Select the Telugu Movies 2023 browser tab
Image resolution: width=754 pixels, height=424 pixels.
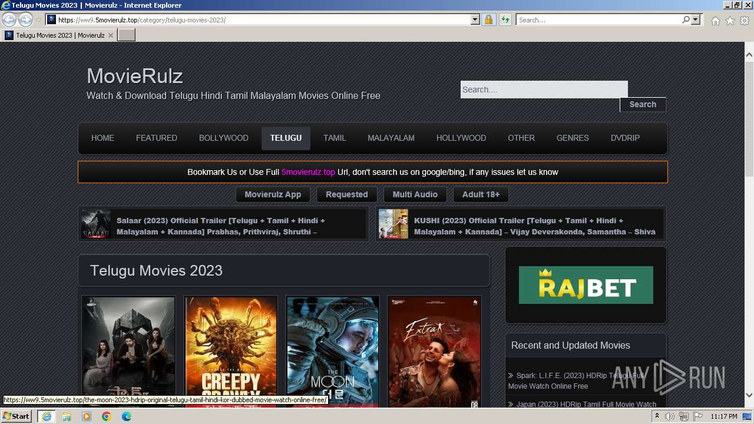[59, 35]
